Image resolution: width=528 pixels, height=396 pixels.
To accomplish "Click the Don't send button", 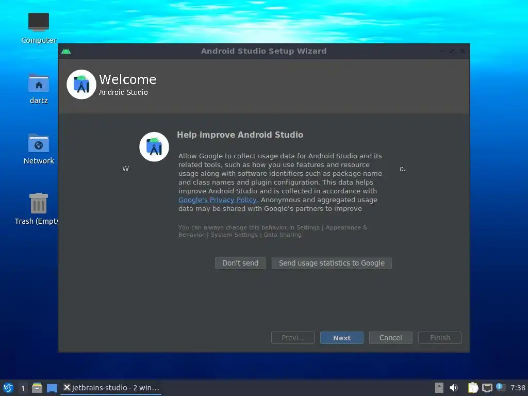I will (240, 263).
